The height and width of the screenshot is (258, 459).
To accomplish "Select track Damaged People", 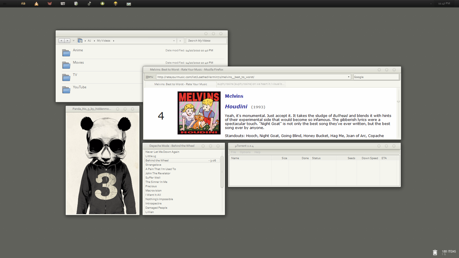I will [156, 208].
